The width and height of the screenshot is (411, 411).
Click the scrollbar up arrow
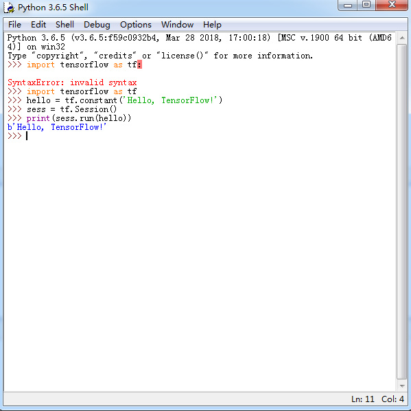pos(402,38)
